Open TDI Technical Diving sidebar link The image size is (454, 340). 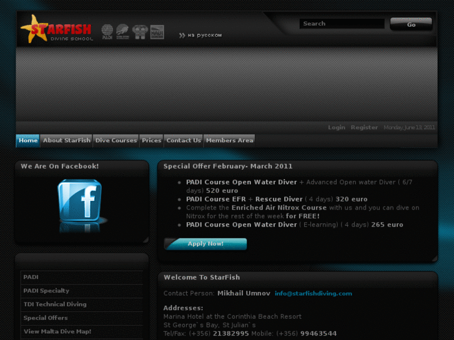pyautogui.click(x=82, y=304)
